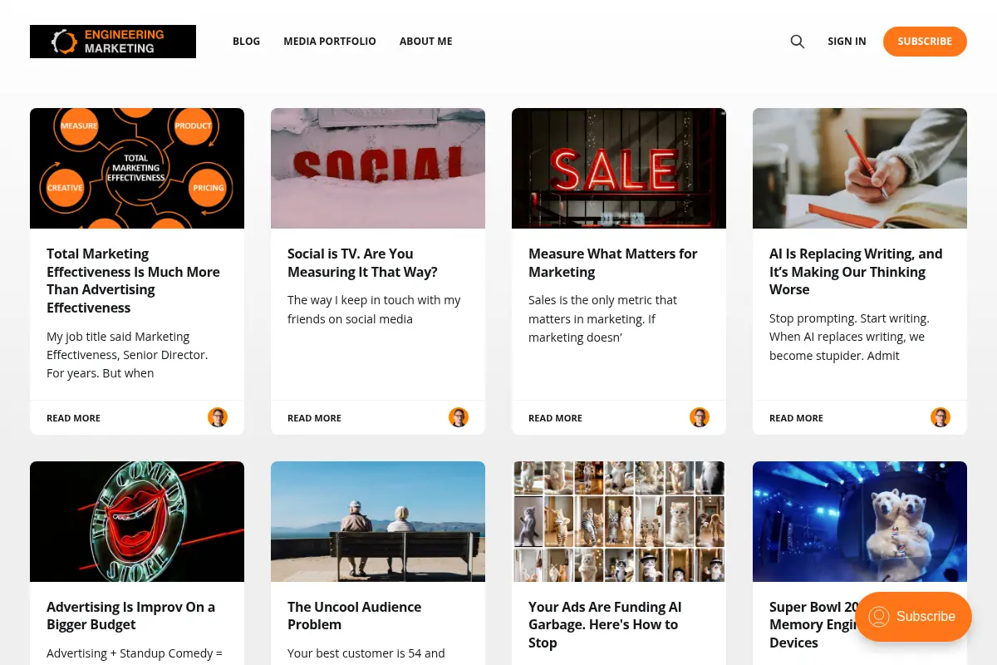Viewport: 997px width, 665px height.
Task: Open title 'The Uncool Audience Problem'
Action: click(355, 616)
